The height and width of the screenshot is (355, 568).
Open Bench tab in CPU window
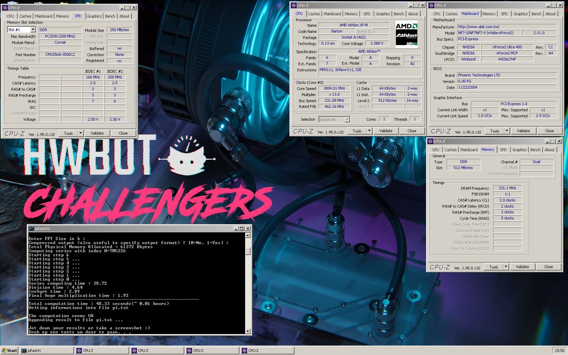[399, 14]
